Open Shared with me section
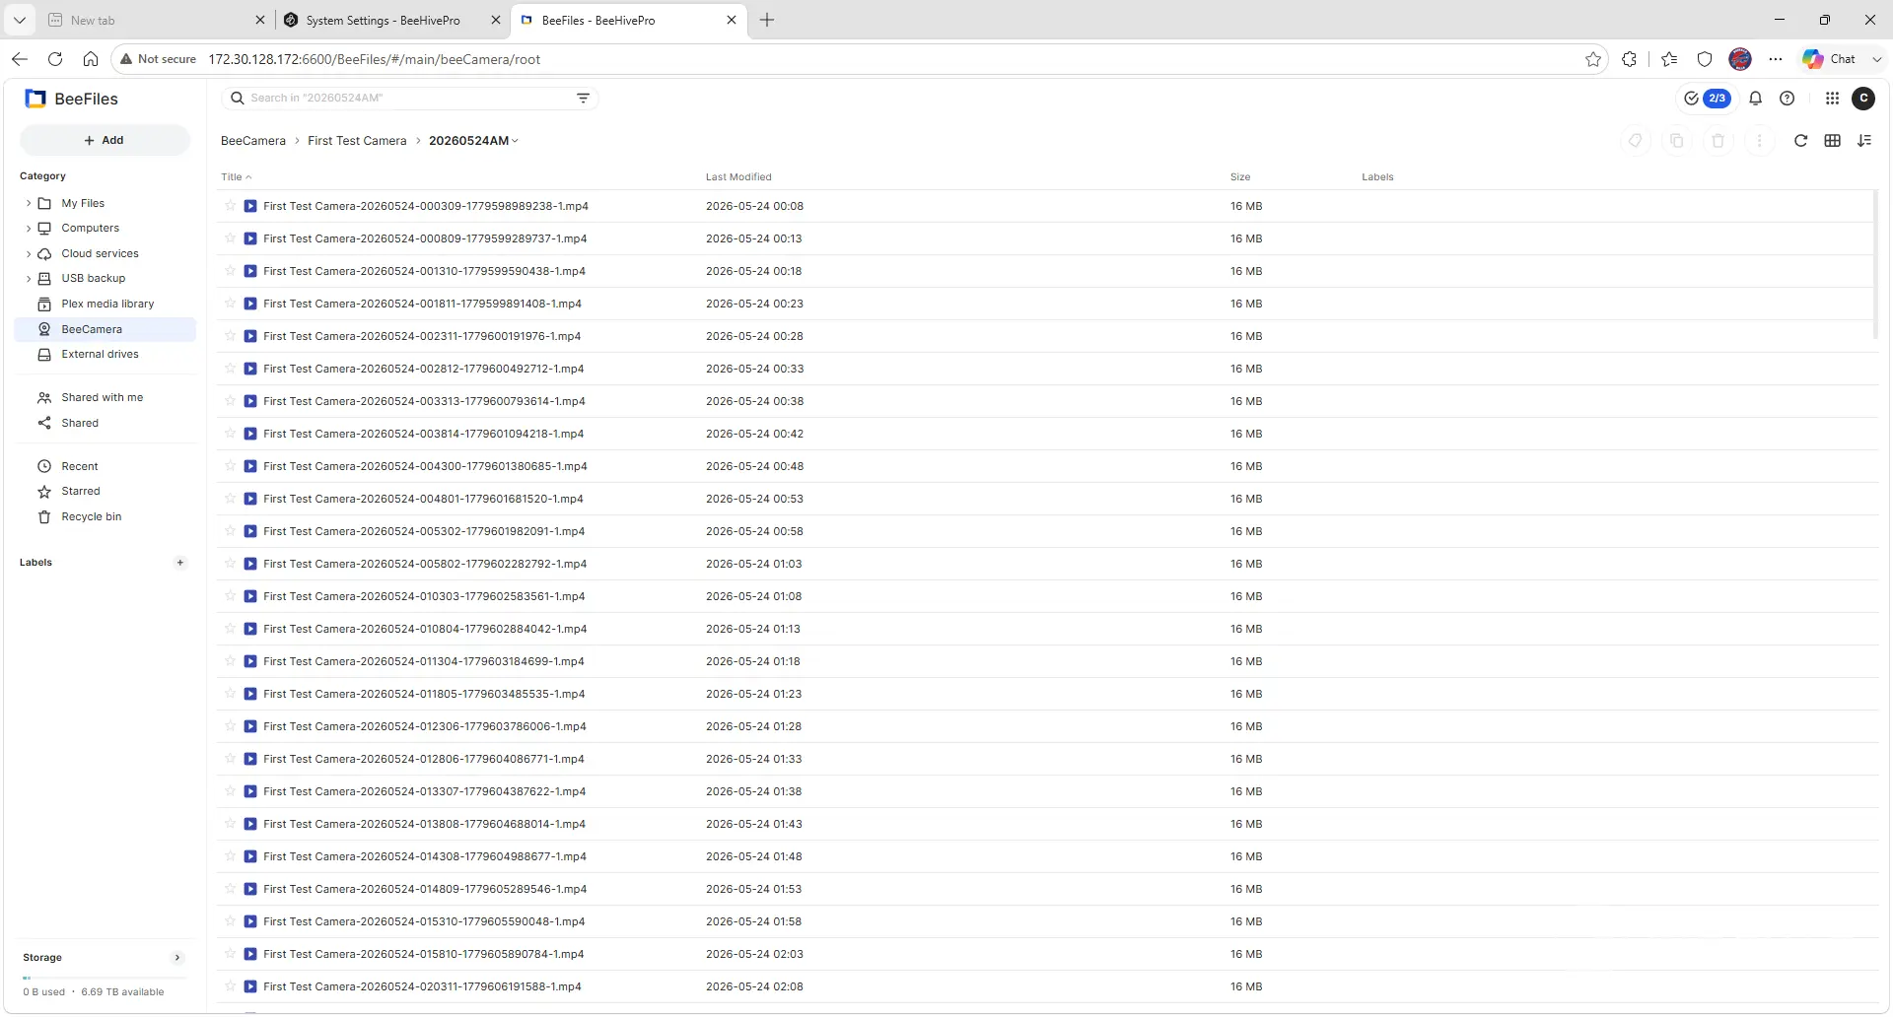The image size is (1893, 1017). click(102, 397)
